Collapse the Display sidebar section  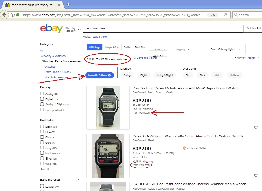[79, 87]
